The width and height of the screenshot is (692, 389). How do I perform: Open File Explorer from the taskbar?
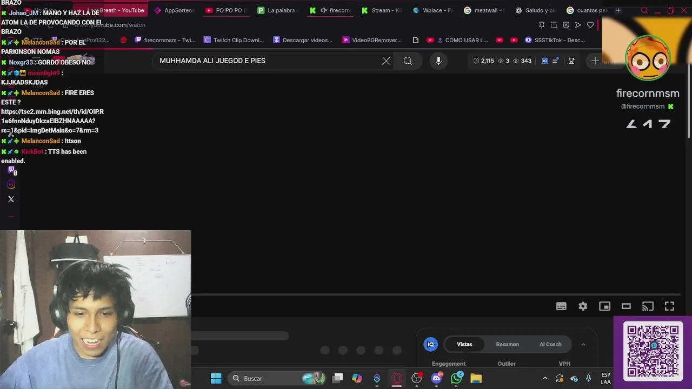point(476,378)
